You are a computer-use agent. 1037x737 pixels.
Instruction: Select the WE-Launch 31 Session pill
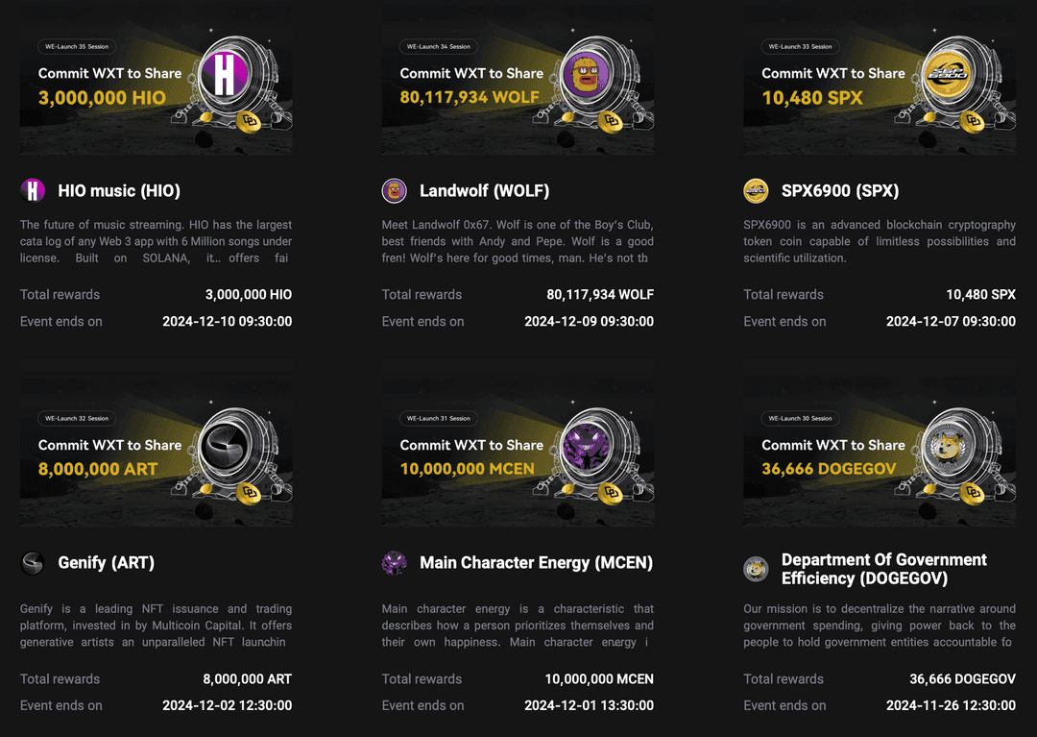click(x=438, y=418)
